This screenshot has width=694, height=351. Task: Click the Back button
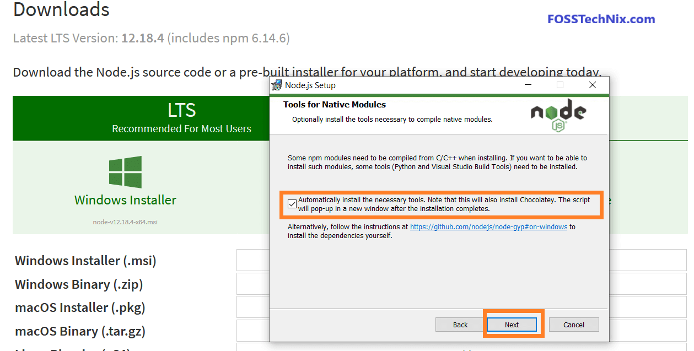459,325
